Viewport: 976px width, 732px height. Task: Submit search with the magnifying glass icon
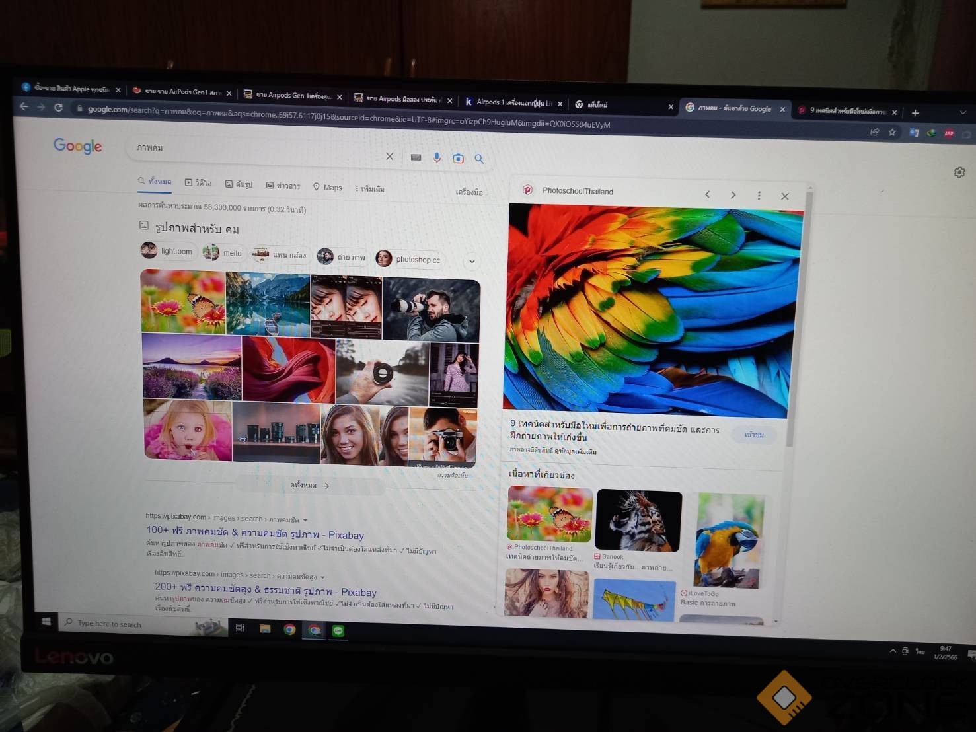coord(479,159)
